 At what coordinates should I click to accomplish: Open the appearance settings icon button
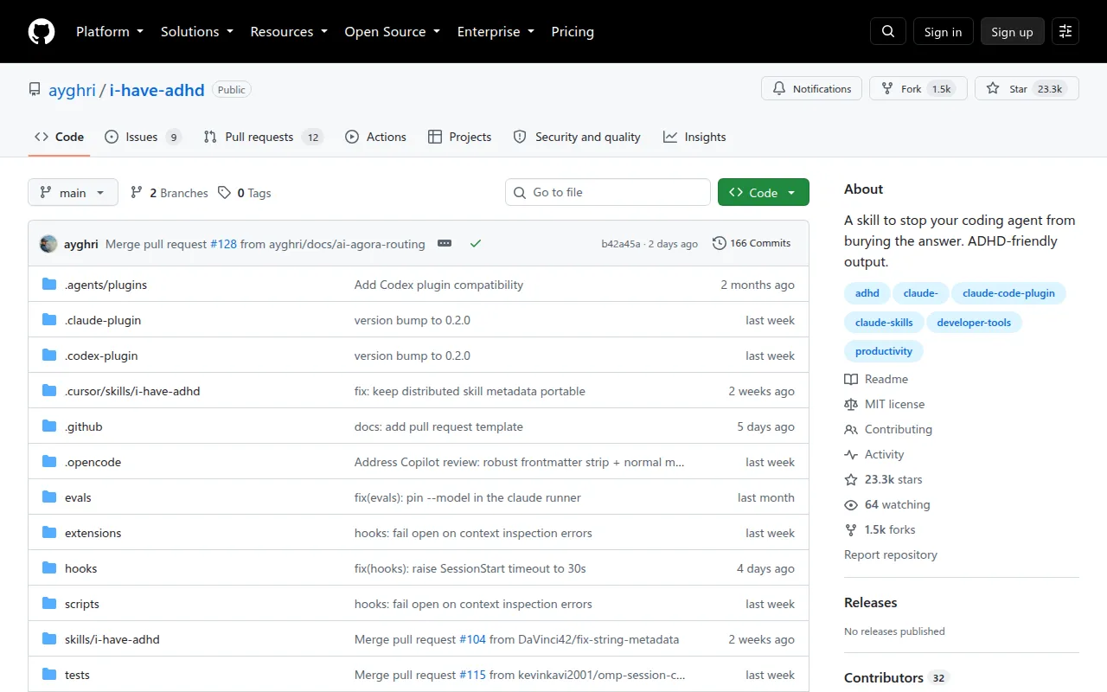coord(1065,32)
